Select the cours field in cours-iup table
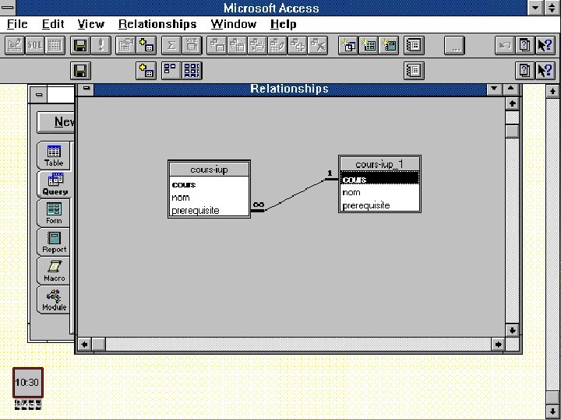561x420 pixels. [210, 184]
